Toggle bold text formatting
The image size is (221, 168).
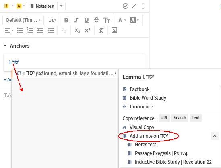pyautogui.click(x=66, y=20)
